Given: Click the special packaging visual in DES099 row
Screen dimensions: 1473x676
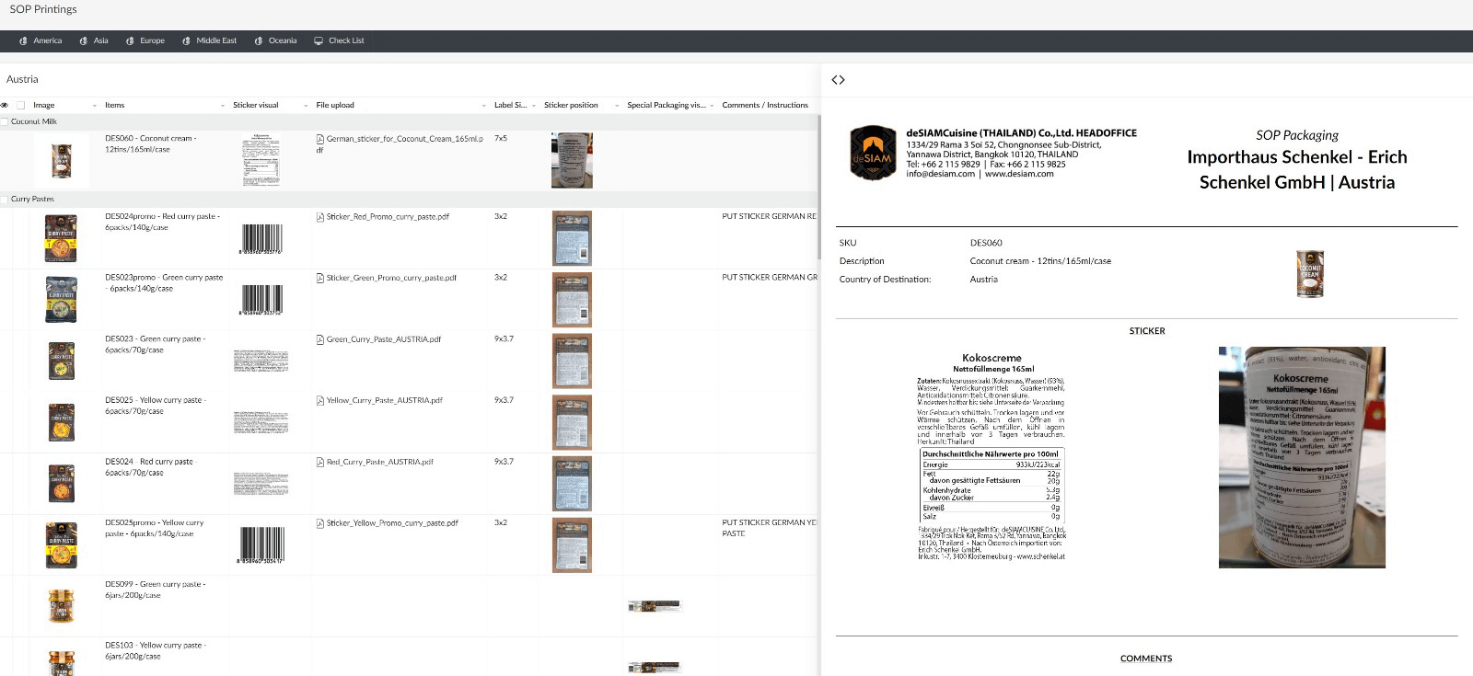Looking at the screenshot, I should (654, 606).
